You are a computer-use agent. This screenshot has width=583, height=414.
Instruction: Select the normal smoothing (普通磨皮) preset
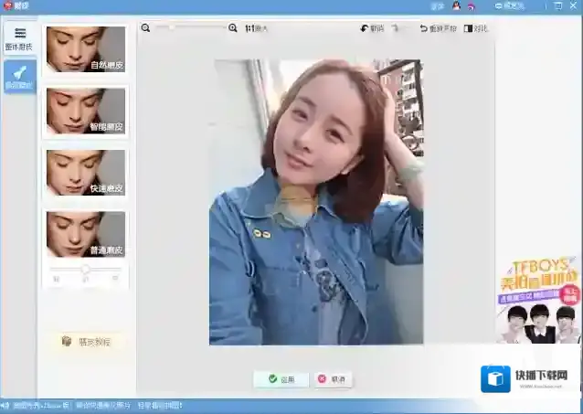(x=86, y=234)
